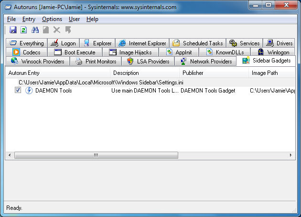Switch to the Winsock Providers tab
The image size is (301, 217).
point(38,62)
